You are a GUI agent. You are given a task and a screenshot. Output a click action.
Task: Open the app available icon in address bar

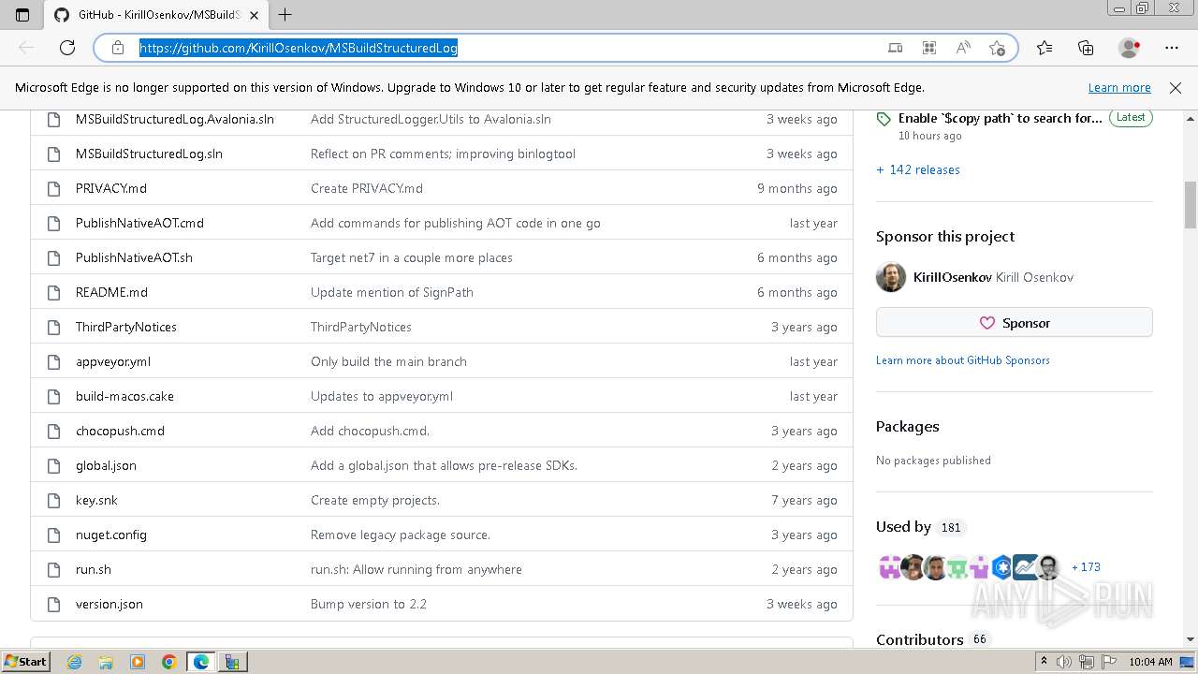[896, 48]
